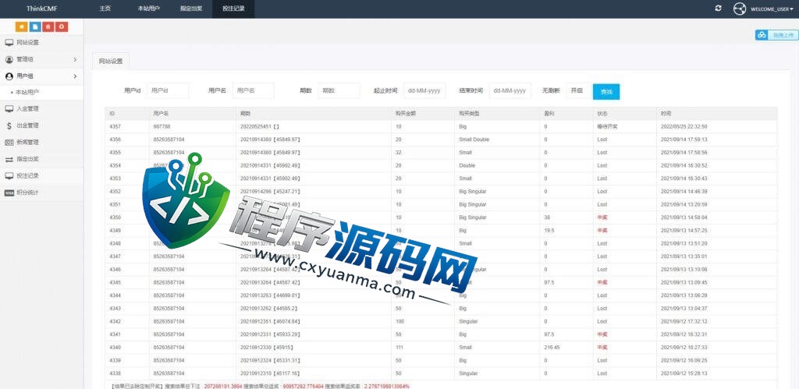Go to 主页 in top navigation
The width and height of the screenshot is (799, 389).
click(105, 9)
